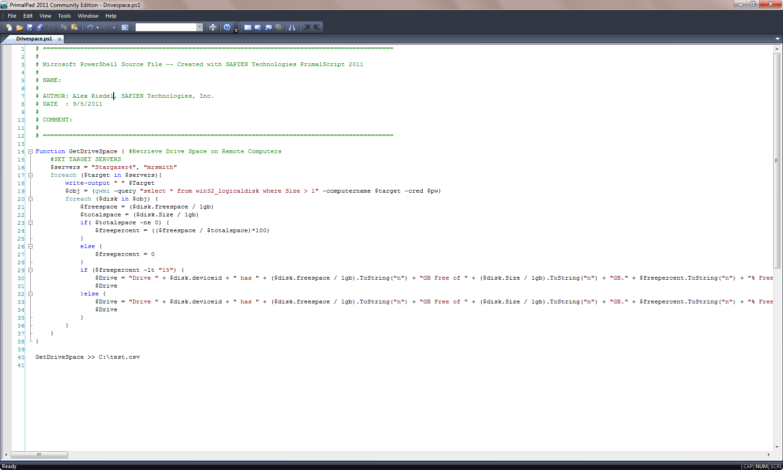
Task: Select the Find binoculars icon
Action: tap(292, 27)
